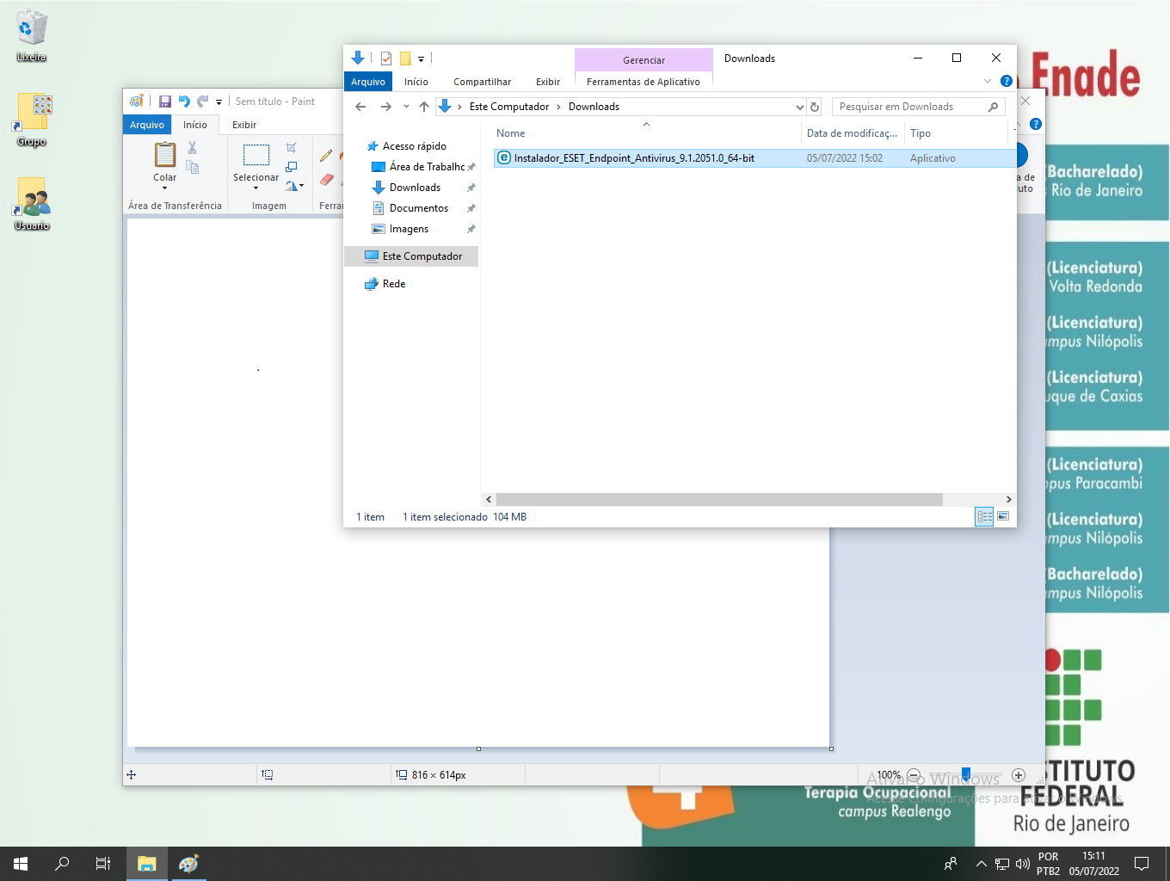
Task: Click the New folder icon in Explorer's title bar
Action: tap(405, 59)
